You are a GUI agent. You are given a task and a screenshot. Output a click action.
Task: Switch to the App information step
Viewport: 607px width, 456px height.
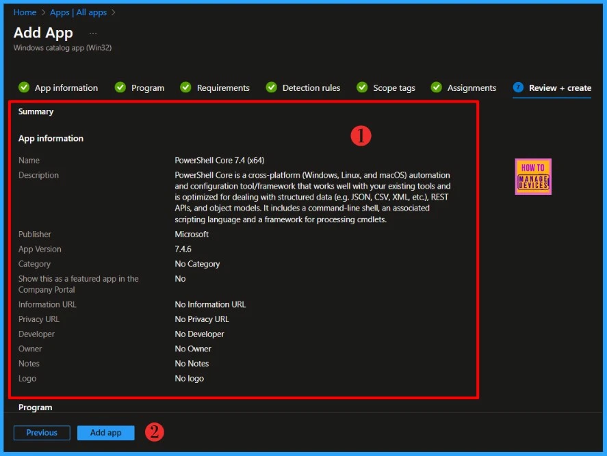click(66, 88)
